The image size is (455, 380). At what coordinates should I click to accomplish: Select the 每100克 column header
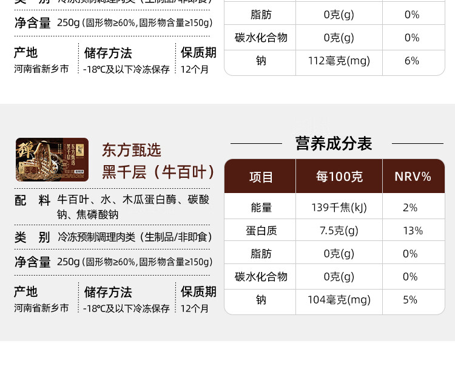339,177
